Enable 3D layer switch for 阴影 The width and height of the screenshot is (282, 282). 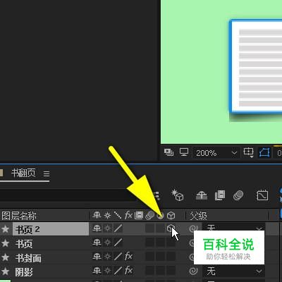pos(171,271)
